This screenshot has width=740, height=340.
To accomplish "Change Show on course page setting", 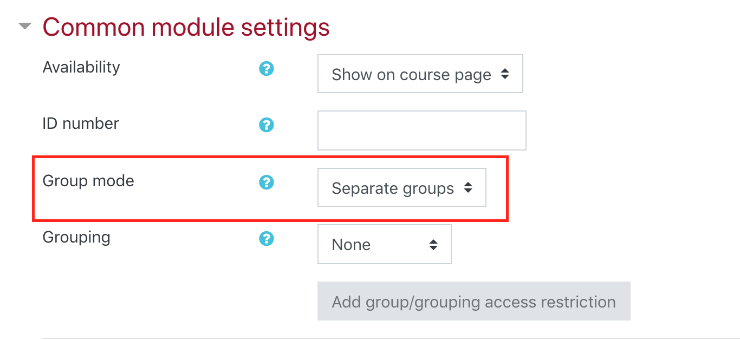I will coord(420,74).
